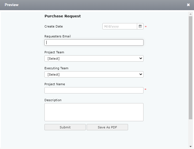Image resolution: width=194 pixels, height=149 pixels.
Task: Click the Requesters Email label
Action: click(x=58, y=36)
